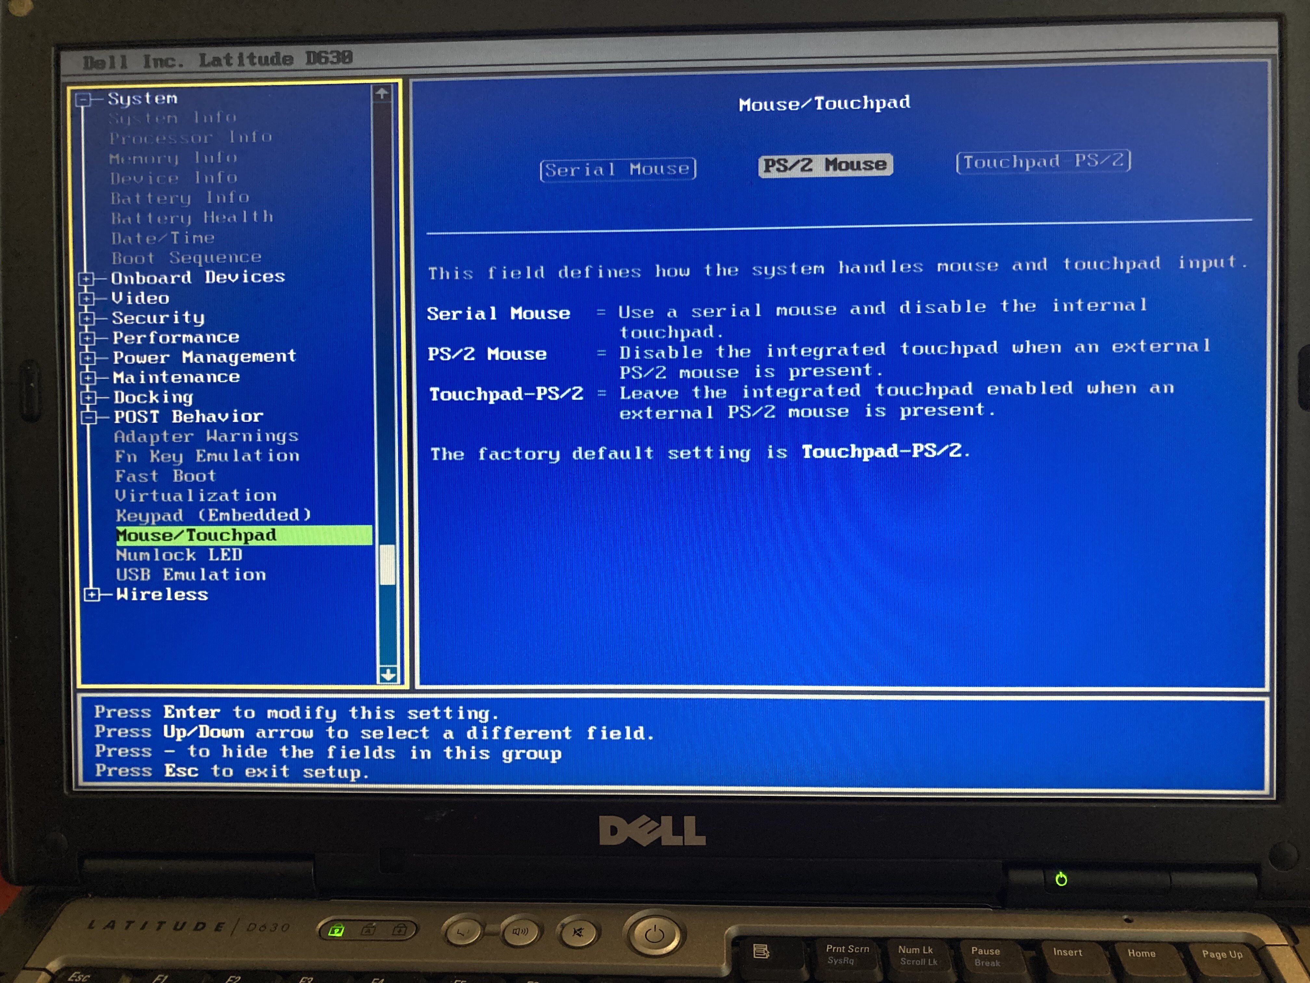Viewport: 1310px width, 983px height.
Task: Select USB Emulation setting
Action: click(191, 575)
